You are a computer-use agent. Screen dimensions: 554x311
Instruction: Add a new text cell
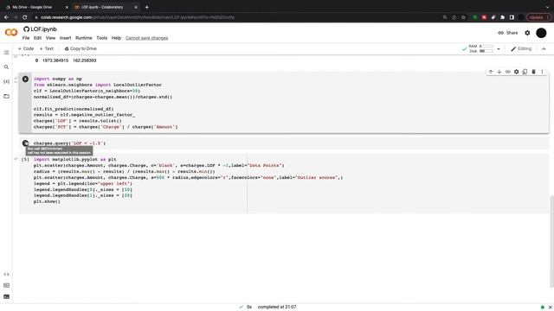click(x=46, y=48)
